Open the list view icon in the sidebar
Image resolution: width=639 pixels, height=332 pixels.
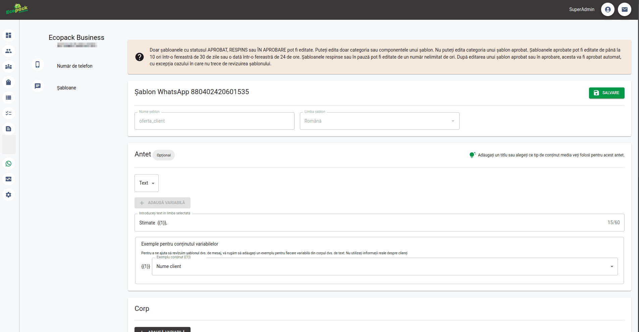pos(8,97)
